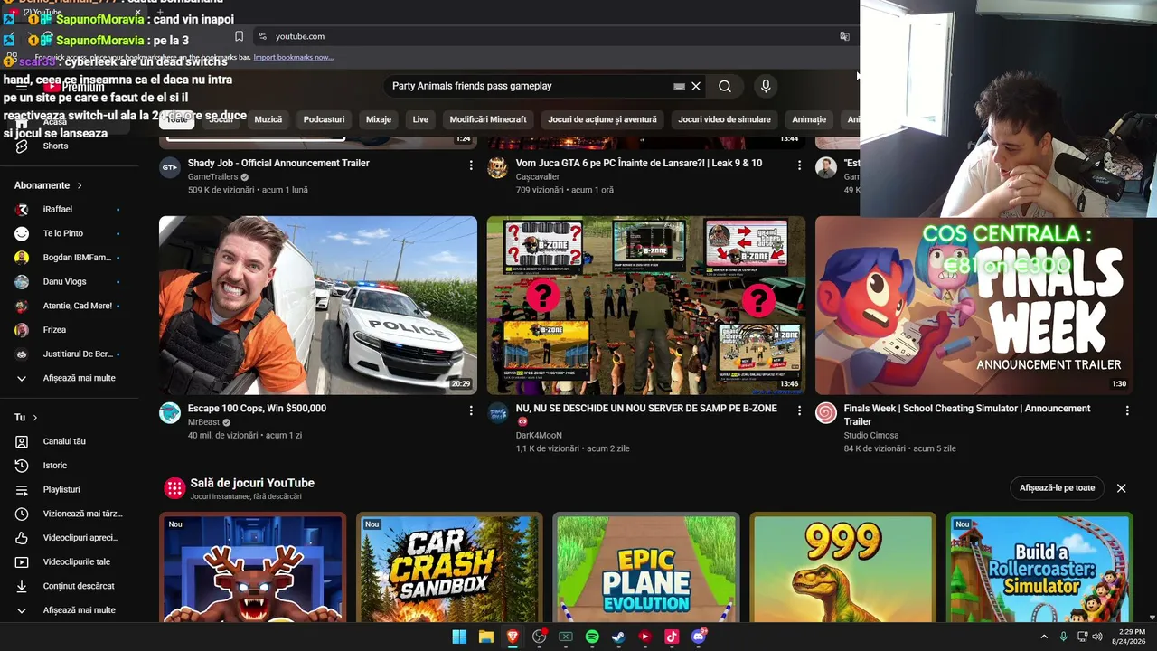Image resolution: width=1157 pixels, height=651 pixels.
Task: Open the Vizionează mai târziu clock icon
Action: 22,514
